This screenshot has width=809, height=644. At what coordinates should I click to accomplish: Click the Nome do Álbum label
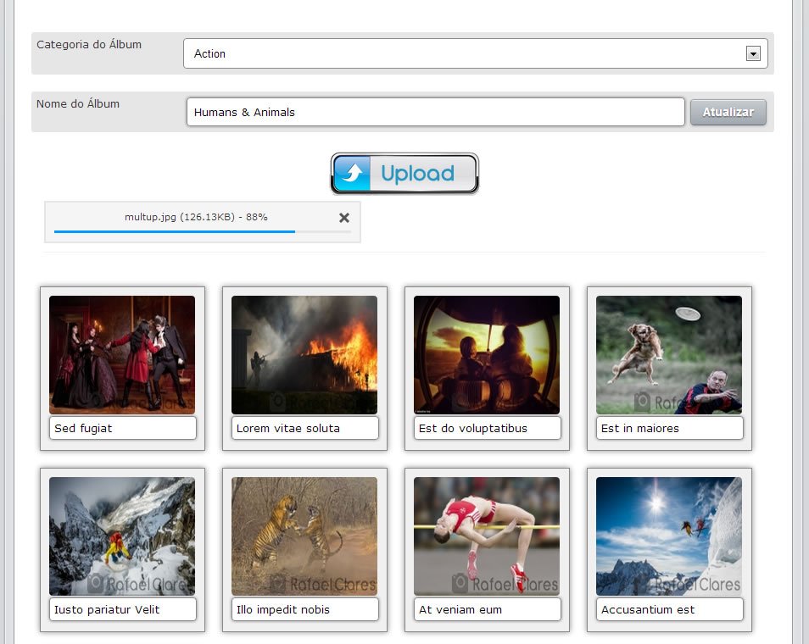click(78, 103)
